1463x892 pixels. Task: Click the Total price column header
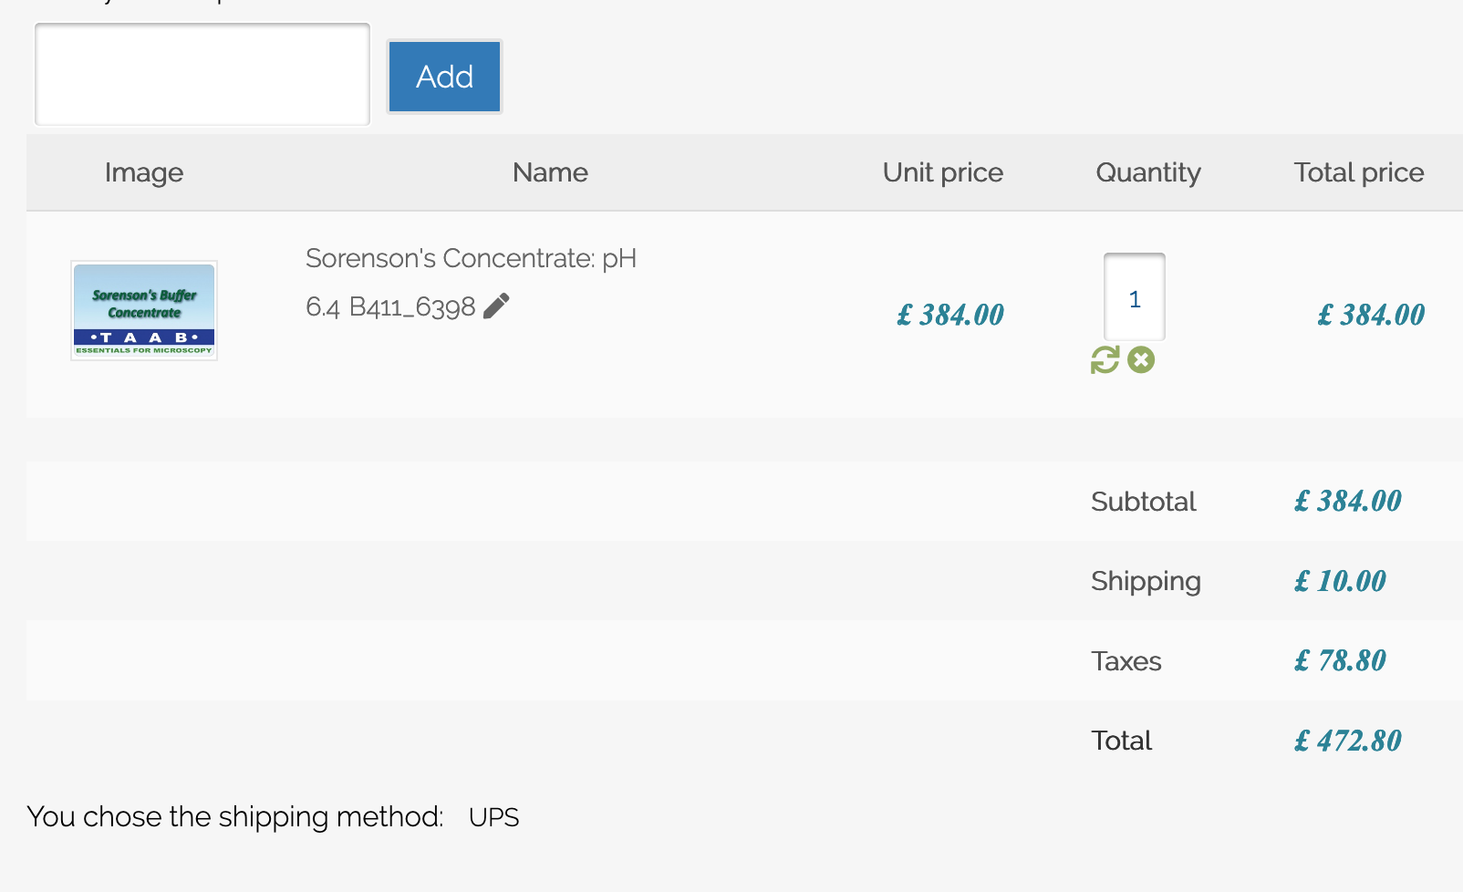tap(1358, 172)
